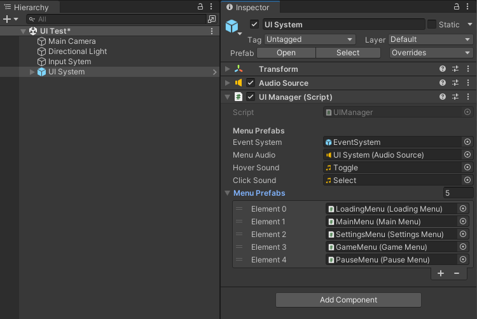Screen dimensions: 477x319
Task: Click the Add Component button
Action: click(349, 300)
